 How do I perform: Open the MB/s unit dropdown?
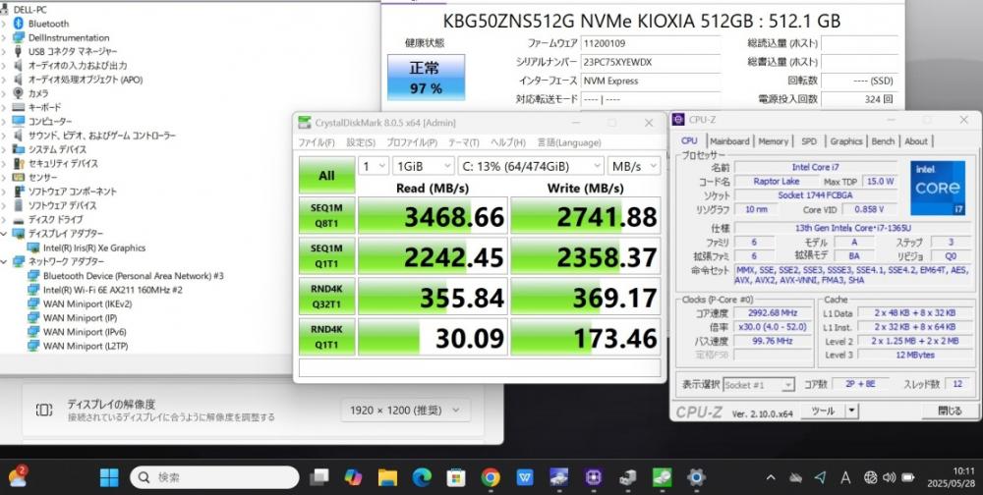[634, 166]
